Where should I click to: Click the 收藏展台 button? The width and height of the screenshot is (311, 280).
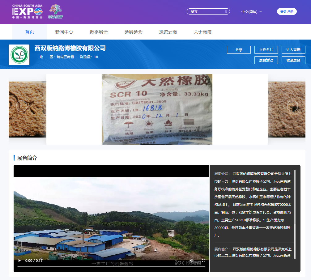(x=293, y=60)
